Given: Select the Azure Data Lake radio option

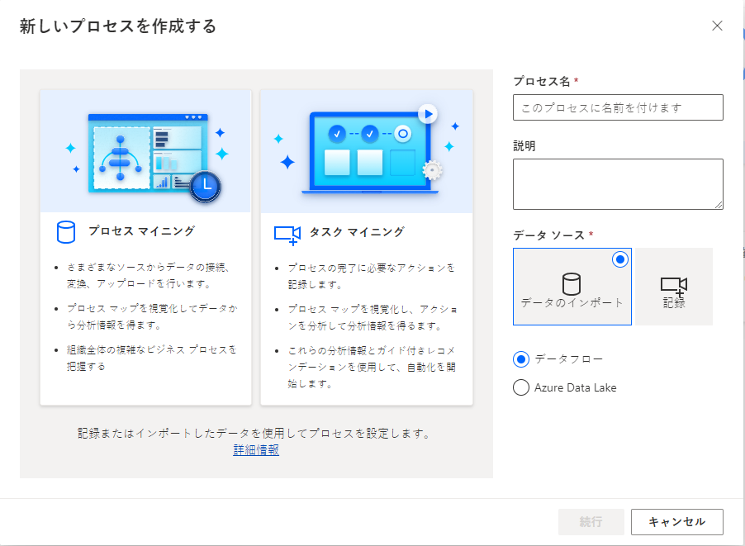Looking at the screenshot, I should (521, 387).
